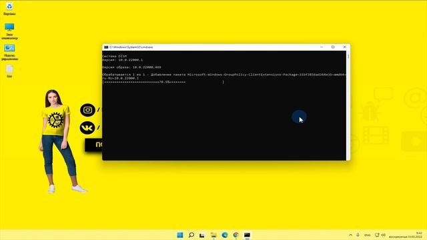Select the blank document file desktop icon
Image resolution: width=427 pixels, height=240 pixels.
pyautogui.click(x=9, y=71)
